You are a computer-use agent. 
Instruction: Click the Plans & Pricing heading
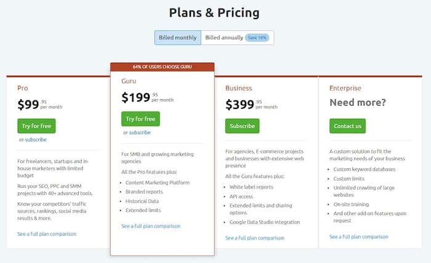tap(215, 12)
